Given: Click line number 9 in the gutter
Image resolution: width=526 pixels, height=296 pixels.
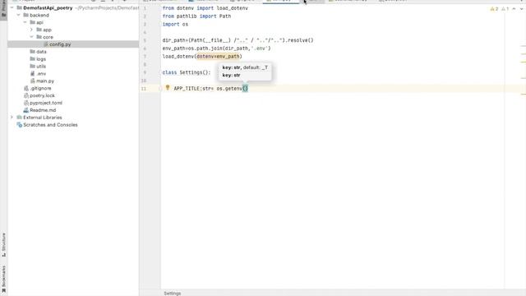Looking at the screenshot, I should coord(145,72).
